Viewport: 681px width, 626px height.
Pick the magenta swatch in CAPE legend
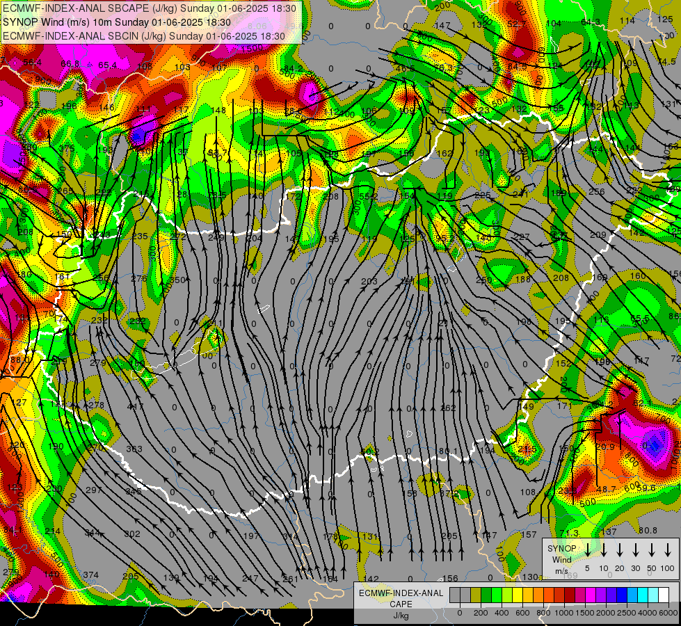point(591,595)
